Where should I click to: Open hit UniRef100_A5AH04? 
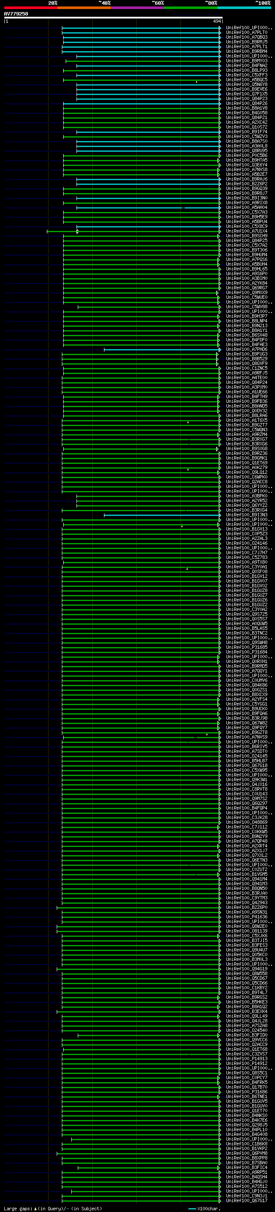246,208
